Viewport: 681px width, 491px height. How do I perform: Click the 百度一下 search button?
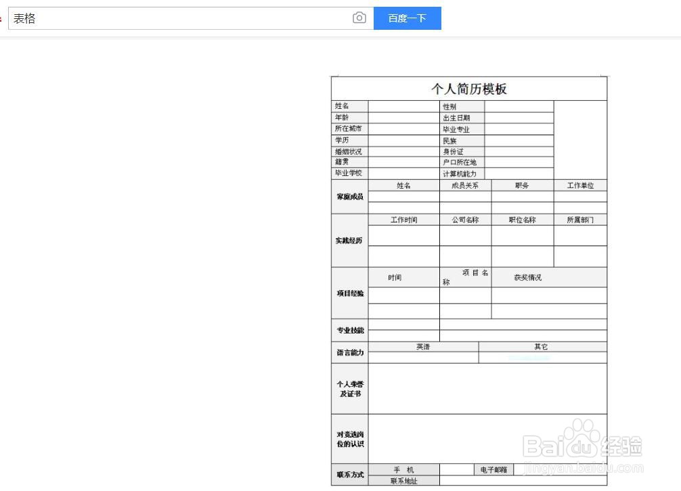407,18
